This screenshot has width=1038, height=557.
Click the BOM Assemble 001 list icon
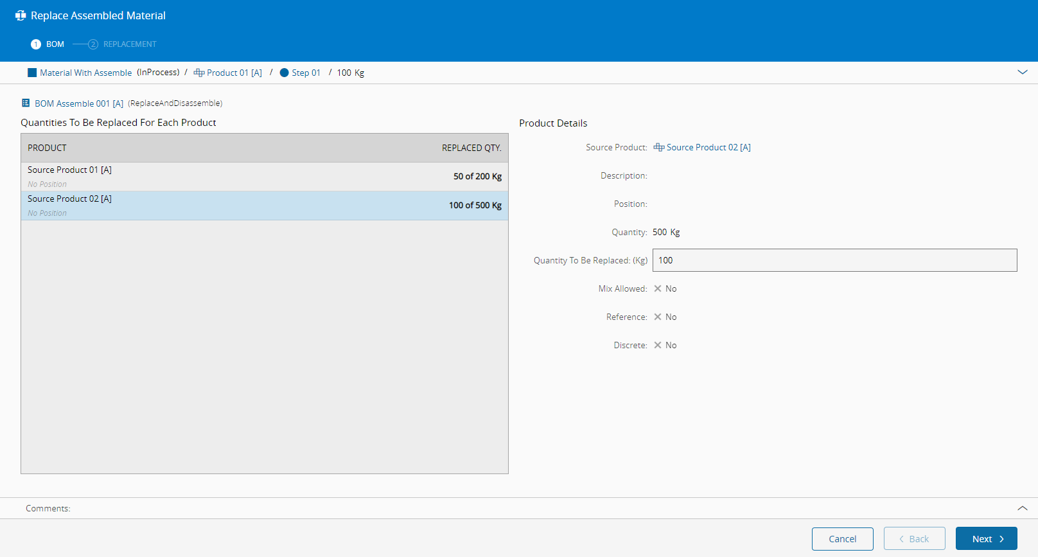[x=26, y=103]
